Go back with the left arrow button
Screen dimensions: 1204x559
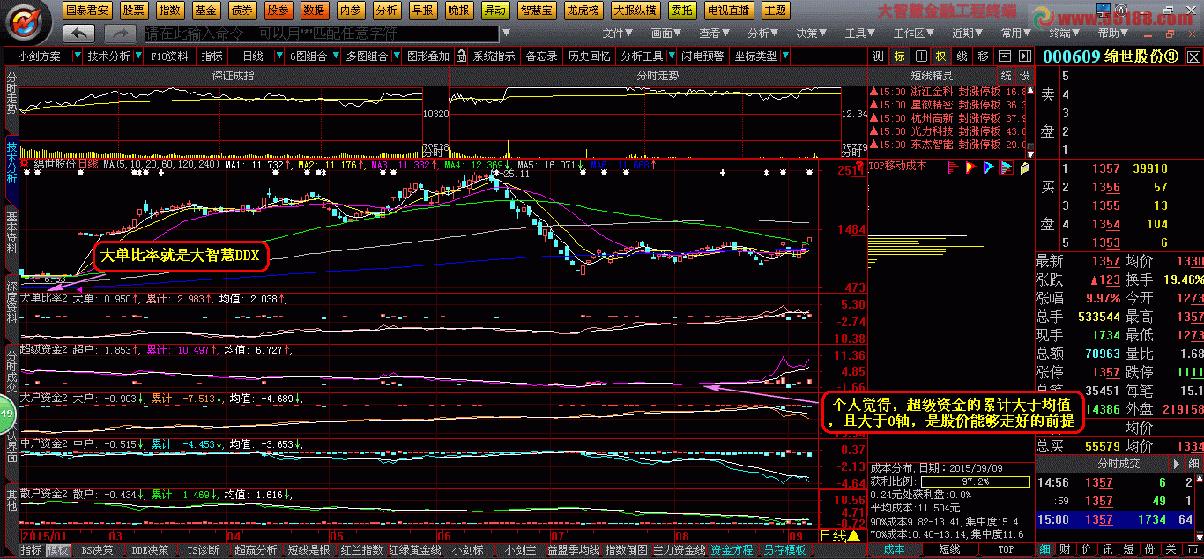click(79, 34)
